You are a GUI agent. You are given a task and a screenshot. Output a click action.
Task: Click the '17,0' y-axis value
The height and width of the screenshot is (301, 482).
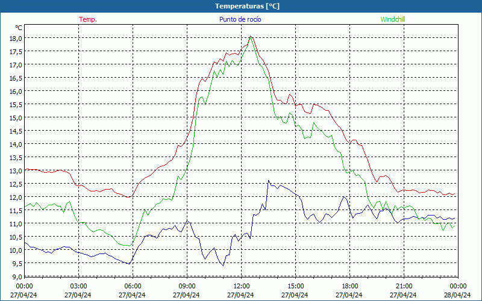[16, 65]
